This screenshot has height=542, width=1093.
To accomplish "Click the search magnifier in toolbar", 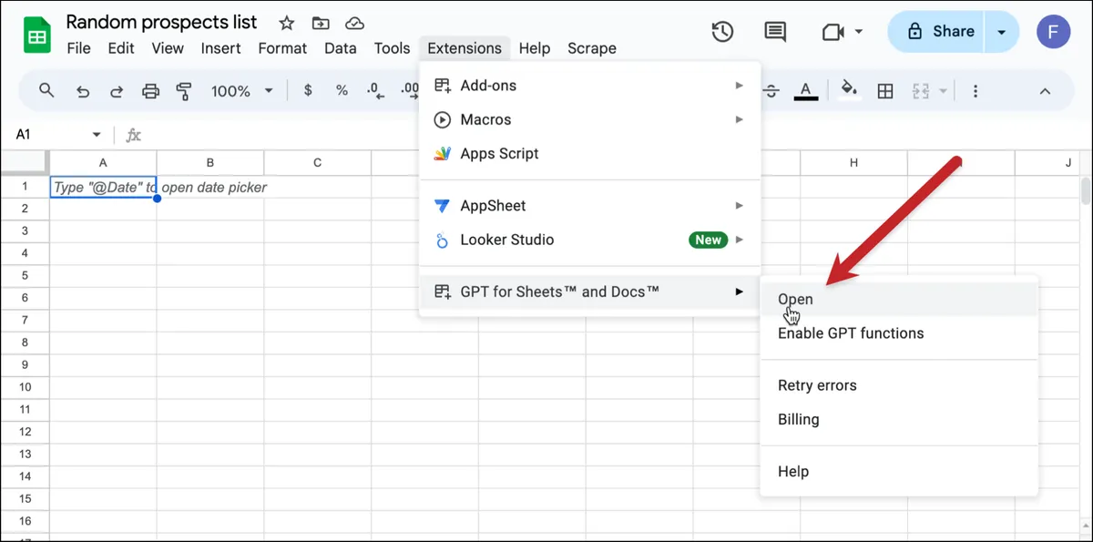I will pyautogui.click(x=46, y=90).
